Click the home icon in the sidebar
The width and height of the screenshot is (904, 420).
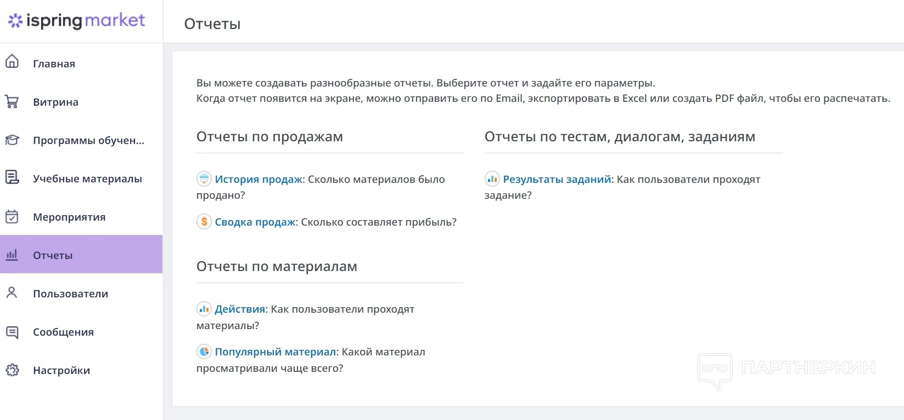[x=12, y=61]
